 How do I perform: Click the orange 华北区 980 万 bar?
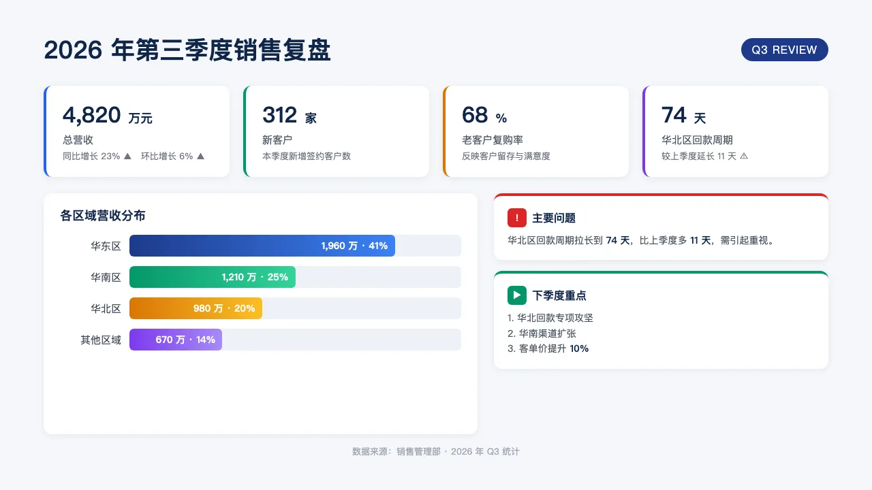click(x=196, y=308)
